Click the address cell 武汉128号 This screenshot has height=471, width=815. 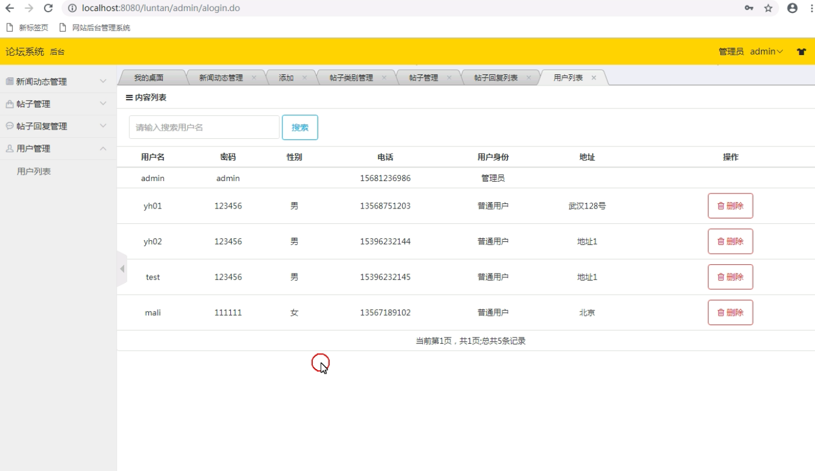pos(587,206)
